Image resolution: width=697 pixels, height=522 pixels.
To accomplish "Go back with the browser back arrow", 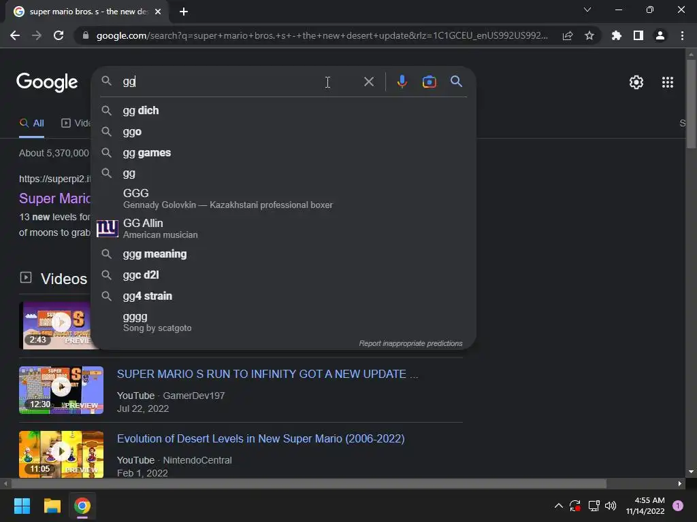I will (x=15, y=35).
